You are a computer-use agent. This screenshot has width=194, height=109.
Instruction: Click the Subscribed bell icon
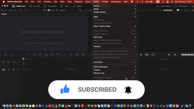click(x=128, y=90)
